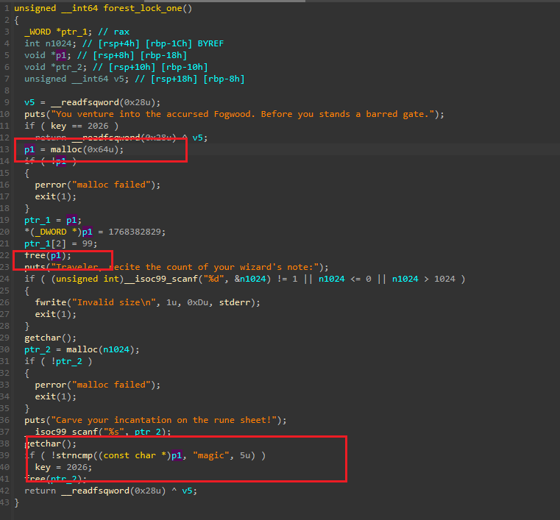The width and height of the screenshot is (560, 520).
Task: Click the [rbp-18h] comment for p1
Action: (x=163, y=55)
